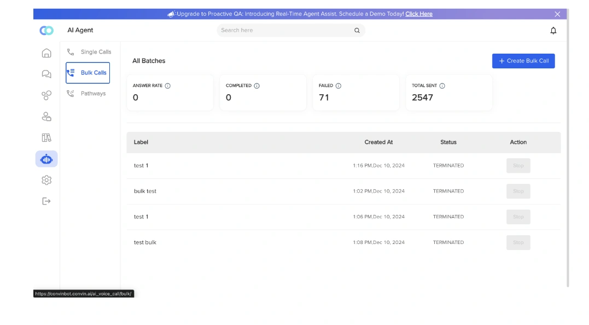The width and height of the screenshot is (589, 325).
Task: Open the Click Here banner link
Action: click(418, 14)
